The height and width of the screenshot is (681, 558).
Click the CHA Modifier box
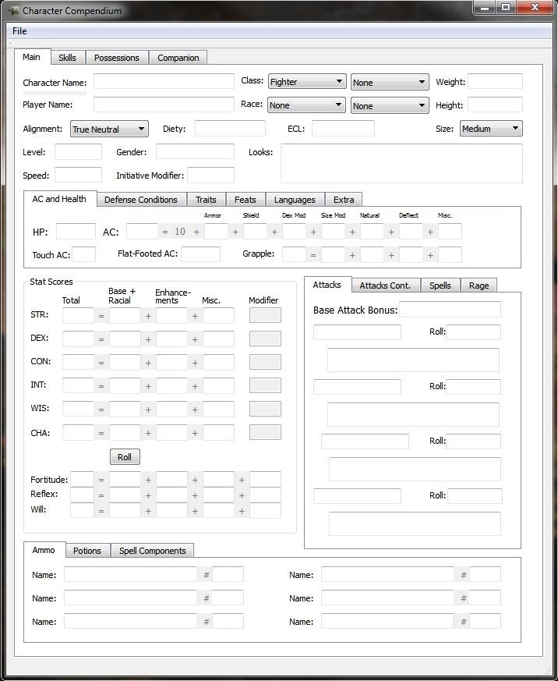click(265, 433)
